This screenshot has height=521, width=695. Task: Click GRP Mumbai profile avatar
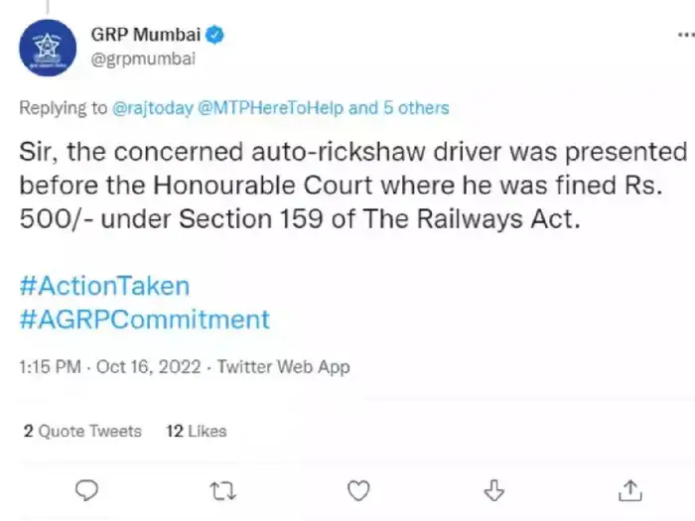click(x=47, y=47)
